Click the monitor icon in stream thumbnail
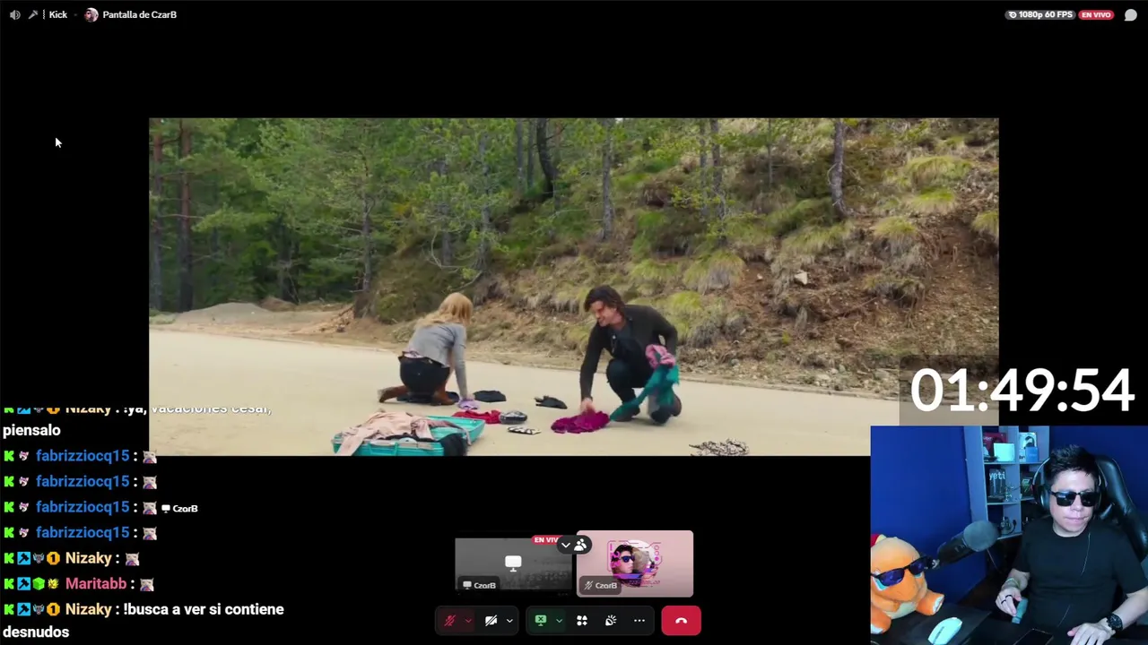The width and height of the screenshot is (1148, 645). point(513,563)
